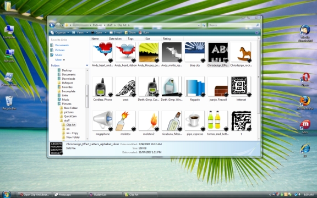Open the Explorer Help question mark icon
Viewport: 317px width, 198px height.
(x=257, y=32)
